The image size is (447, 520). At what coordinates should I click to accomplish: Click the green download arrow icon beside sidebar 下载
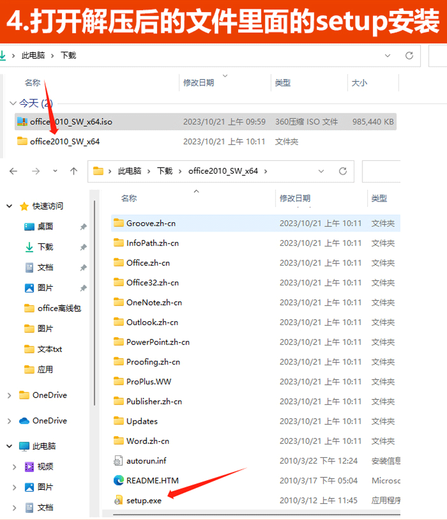(29, 247)
